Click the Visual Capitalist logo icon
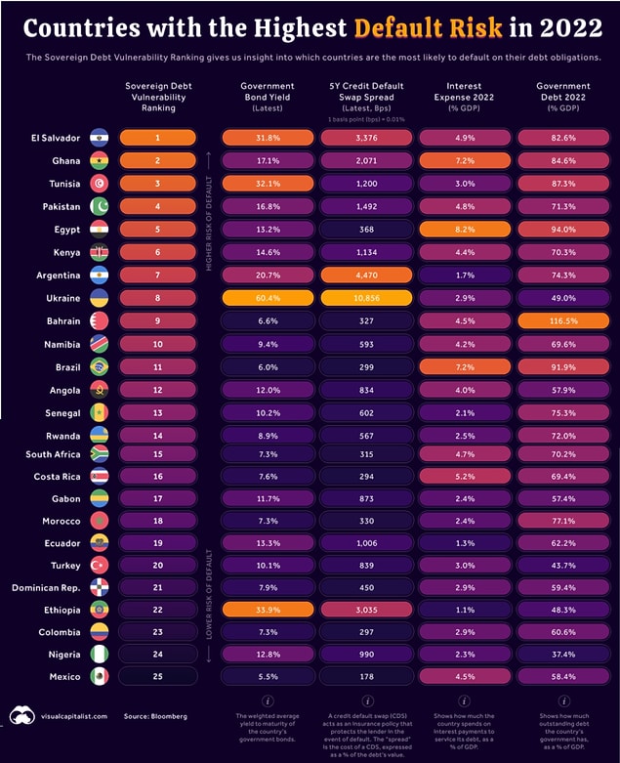Viewport: 620px width, 763px height. (x=22, y=716)
